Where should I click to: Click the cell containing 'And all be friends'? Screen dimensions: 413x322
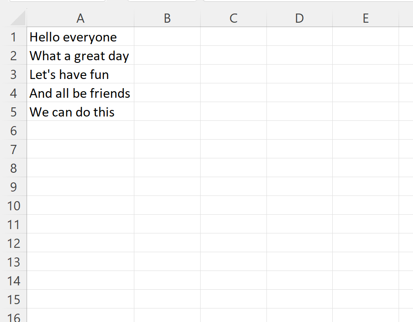pyautogui.click(x=80, y=93)
